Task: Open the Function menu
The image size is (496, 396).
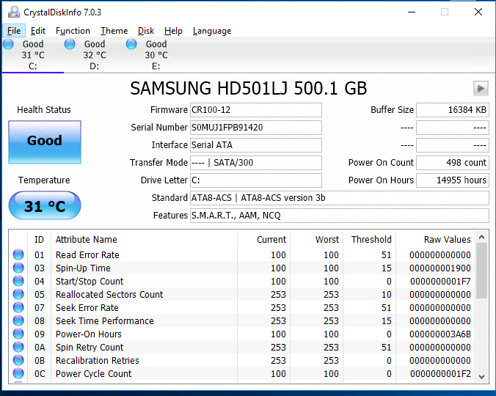Action: coord(73,31)
